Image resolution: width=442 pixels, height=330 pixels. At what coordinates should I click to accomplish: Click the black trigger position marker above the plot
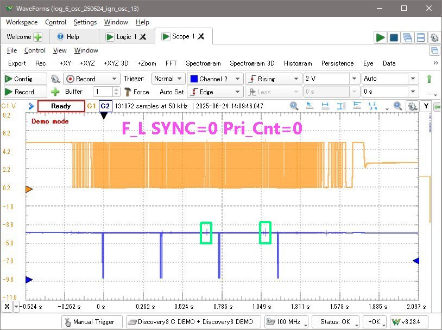[104, 115]
